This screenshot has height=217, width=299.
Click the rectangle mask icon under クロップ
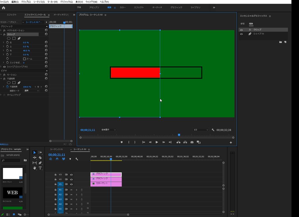point(14,38)
